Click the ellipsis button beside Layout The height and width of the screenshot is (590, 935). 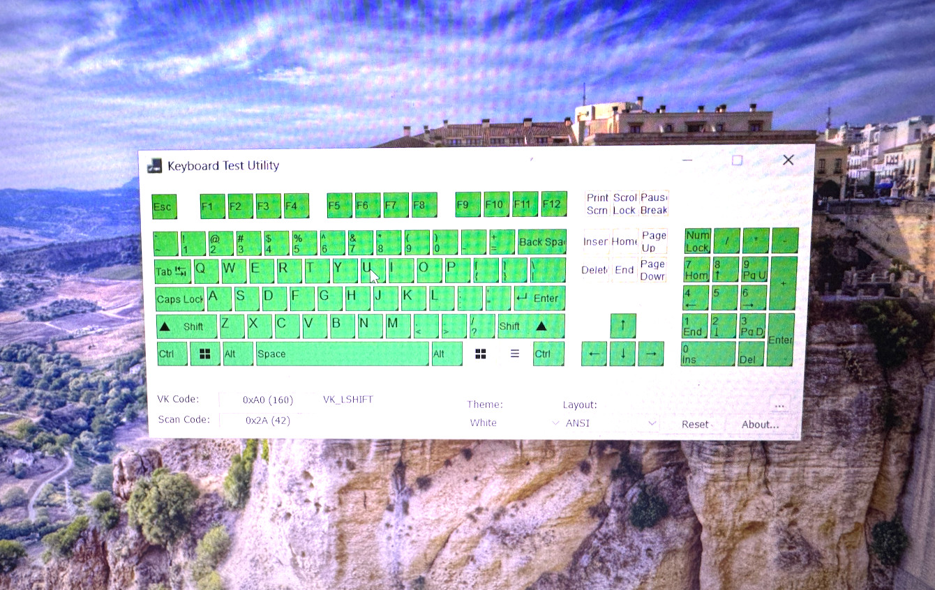[779, 404]
